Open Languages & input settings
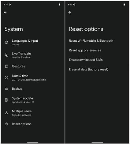Screen dimensions: 130x144 33,42
